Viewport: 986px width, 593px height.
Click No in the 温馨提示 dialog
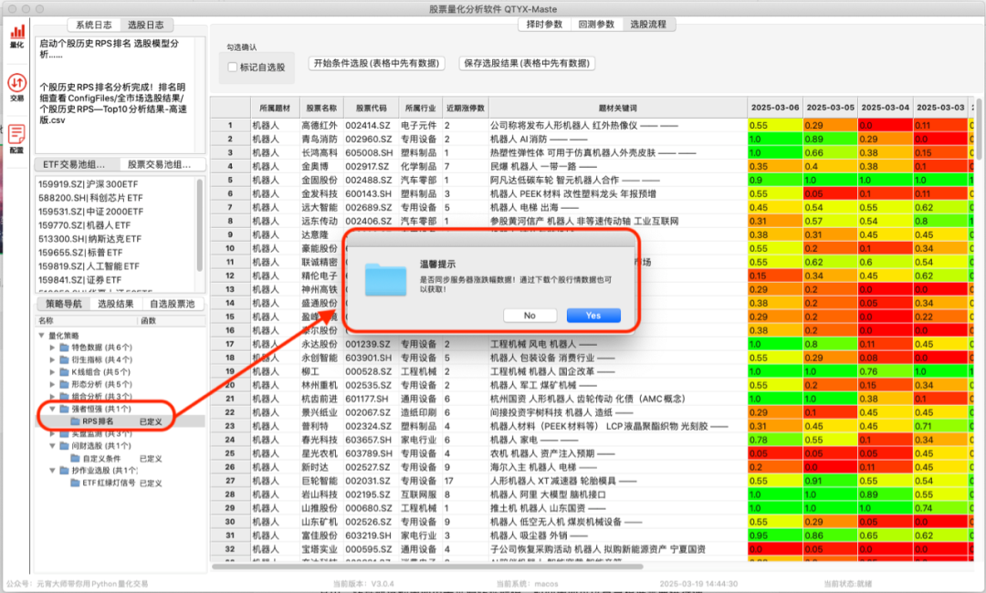click(x=530, y=316)
